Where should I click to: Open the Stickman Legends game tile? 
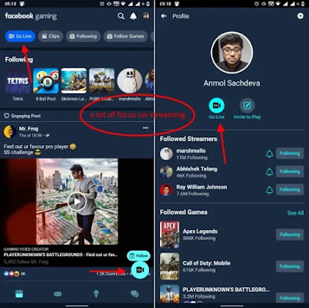point(73,81)
